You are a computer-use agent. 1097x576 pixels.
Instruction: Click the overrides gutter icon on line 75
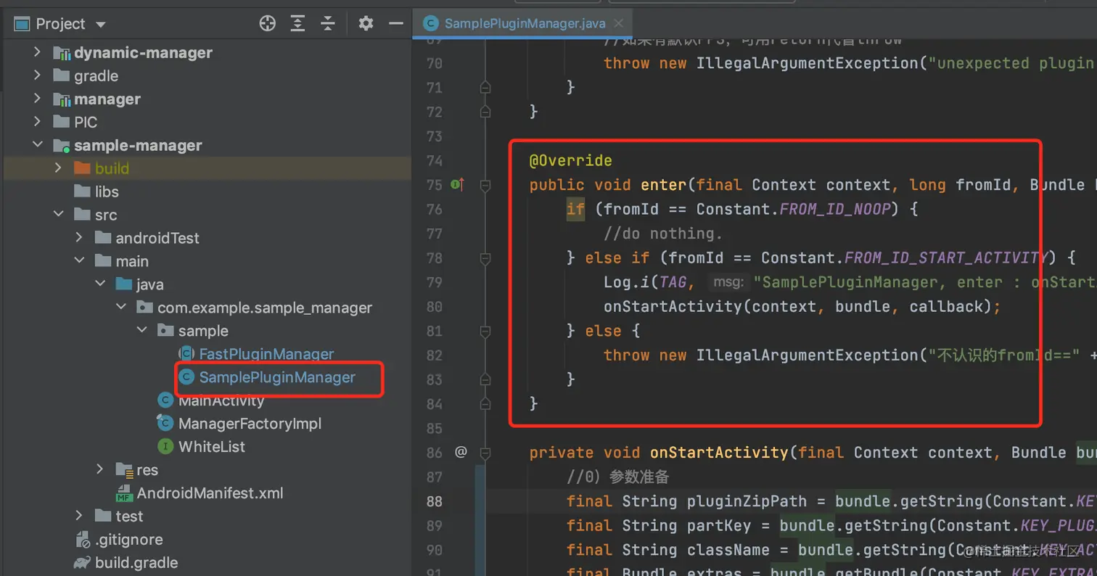(457, 185)
